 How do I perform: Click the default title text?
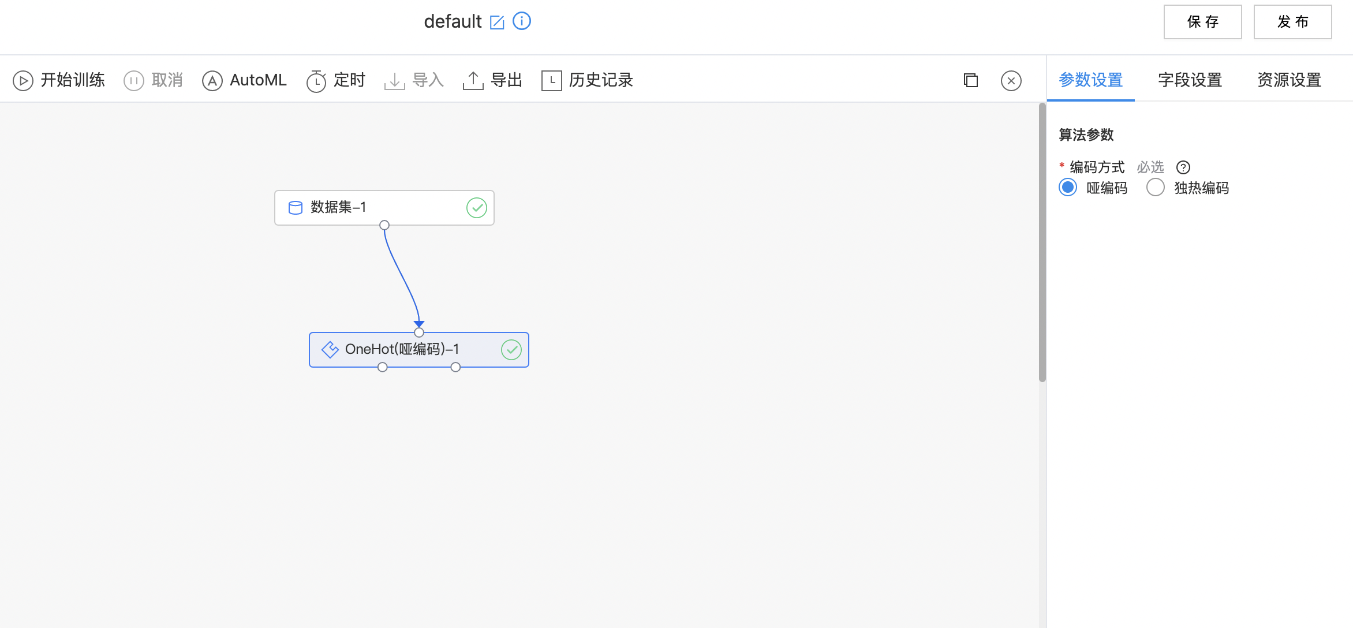[453, 21]
